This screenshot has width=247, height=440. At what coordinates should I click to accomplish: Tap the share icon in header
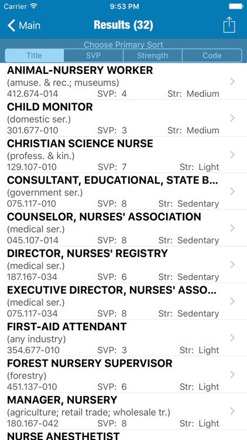point(229,25)
